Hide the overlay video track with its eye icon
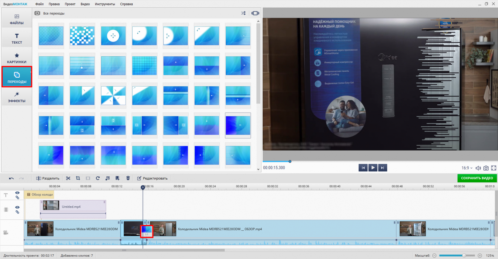 point(17,207)
